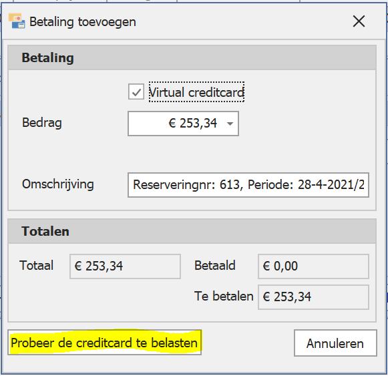Click inside the Bedrag amount field
This screenshot has width=388, height=376.
tap(183, 124)
